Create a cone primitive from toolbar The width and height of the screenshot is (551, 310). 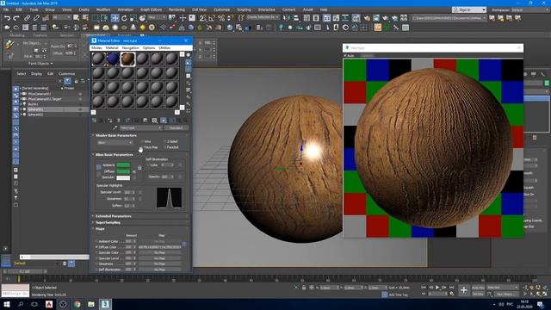133,28
